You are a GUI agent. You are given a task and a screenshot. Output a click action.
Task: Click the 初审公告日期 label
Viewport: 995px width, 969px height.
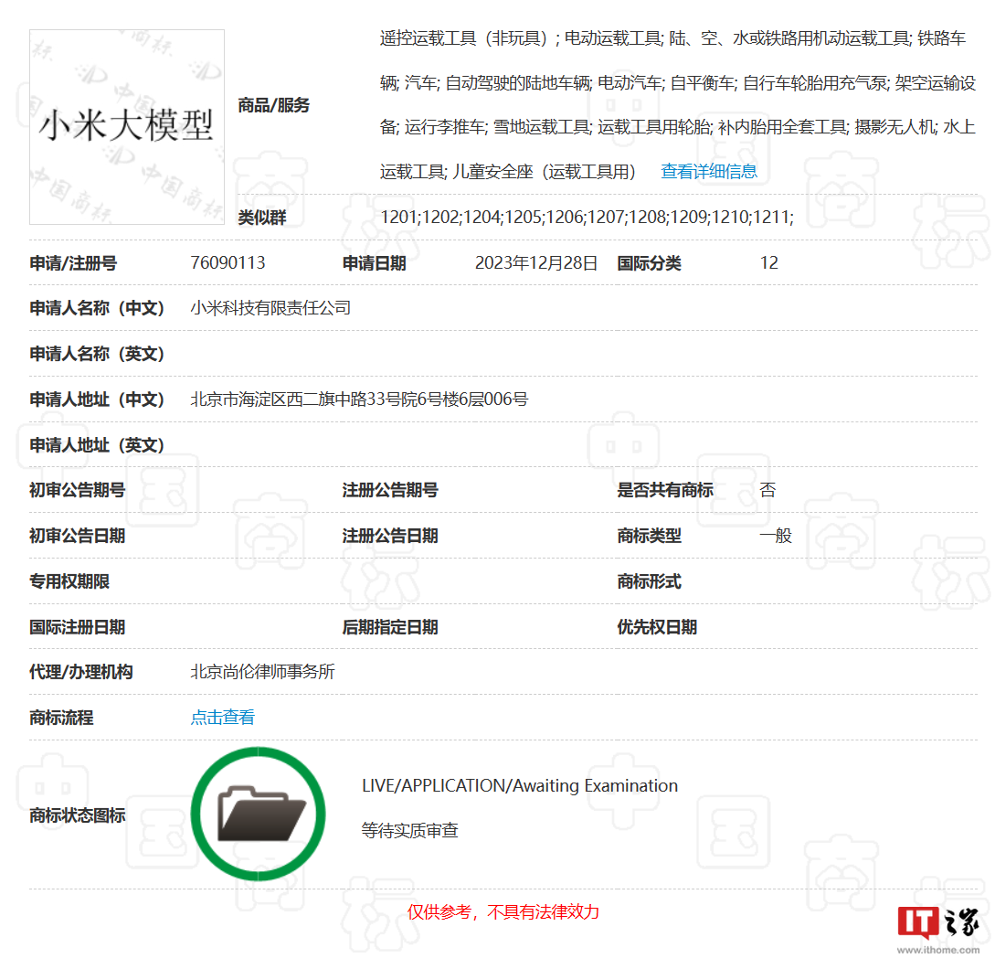click(78, 536)
